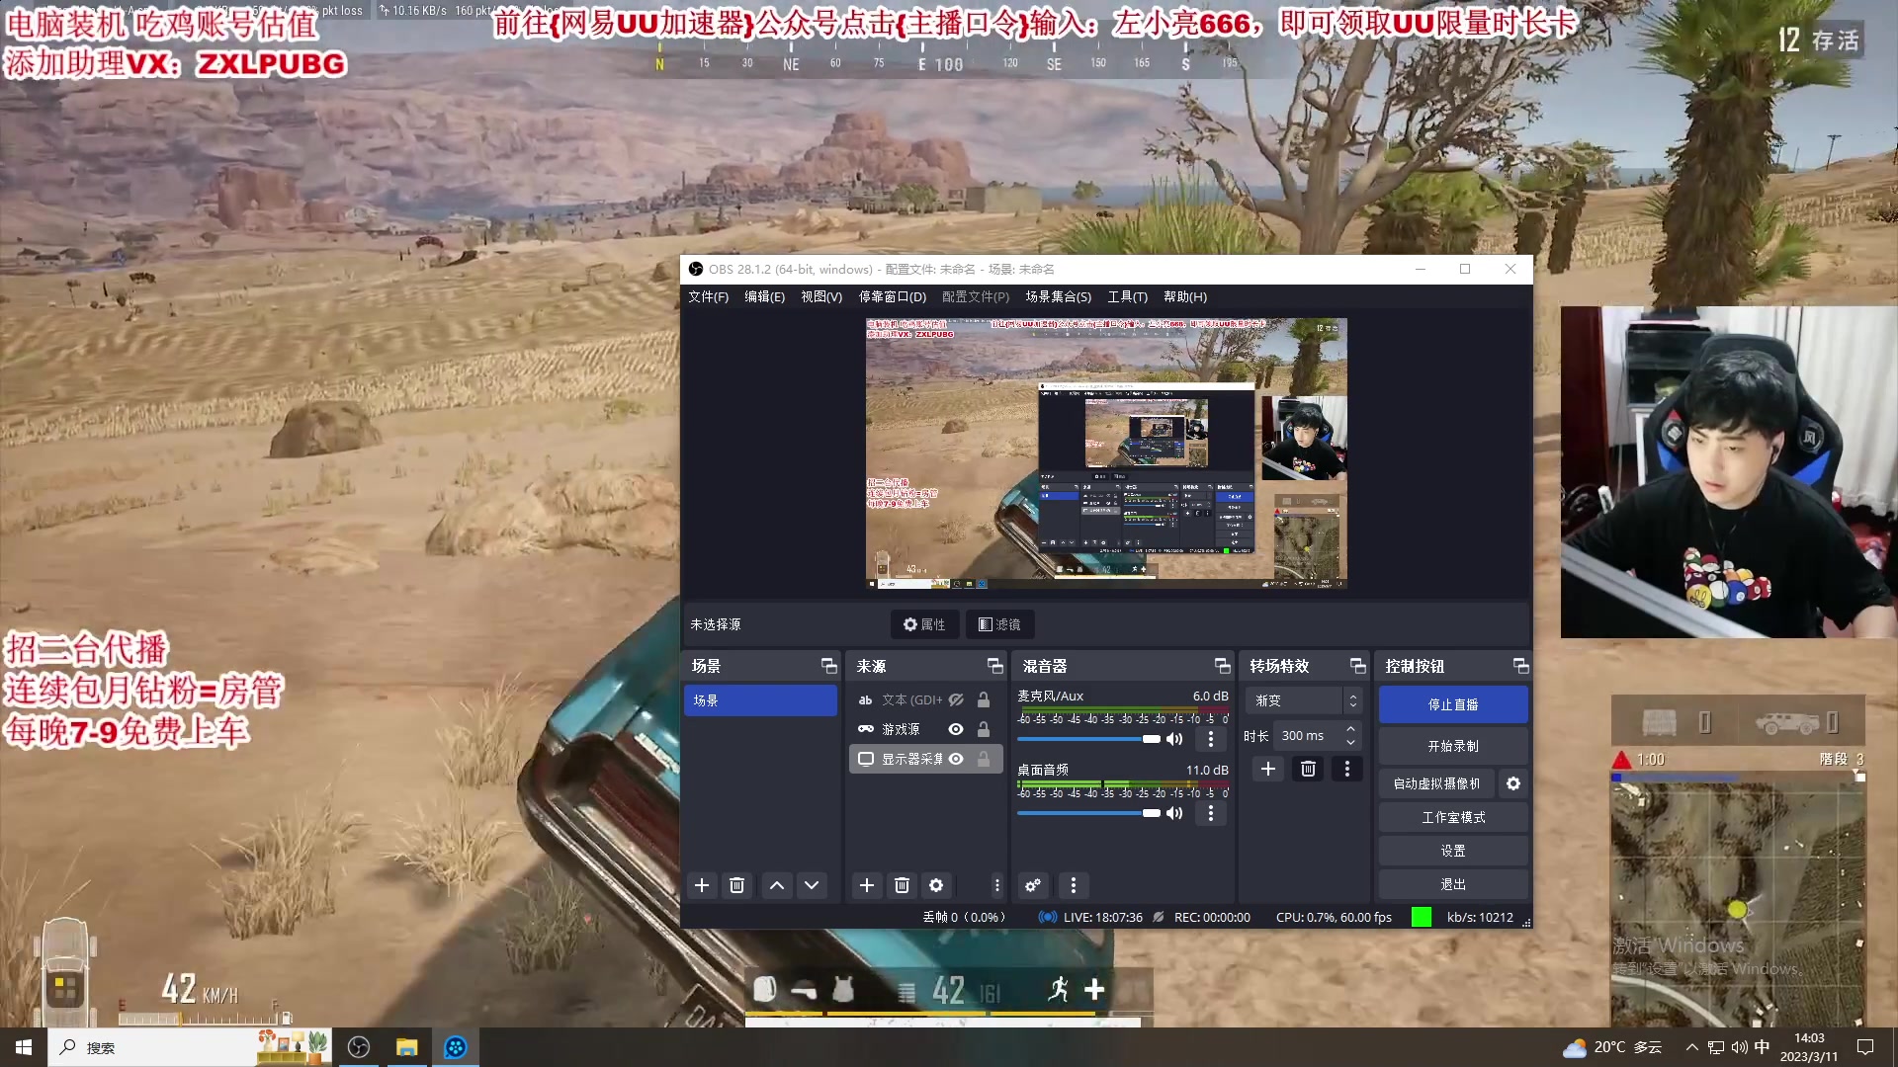This screenshot has width=1898, height=1067.
Task: Mute the 麦克风/Aux audio channel
Action: point(1174,739)
